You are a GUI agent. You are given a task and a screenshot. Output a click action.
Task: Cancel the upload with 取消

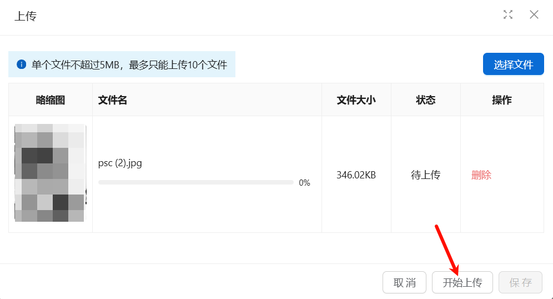[x=404, y=282]
